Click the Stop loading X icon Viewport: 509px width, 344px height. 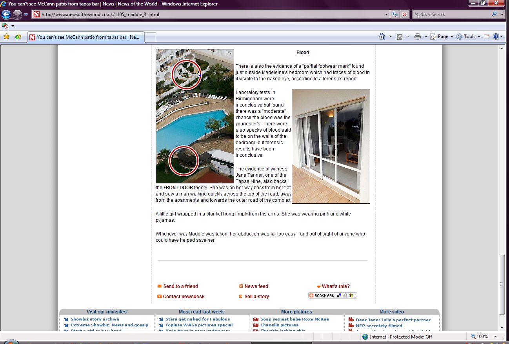tap(405, 14)
